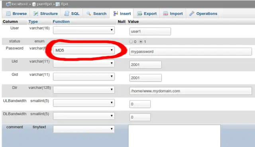Open the MD5 function dropdown for Password

pyautogui.click(x=84, y=50)
